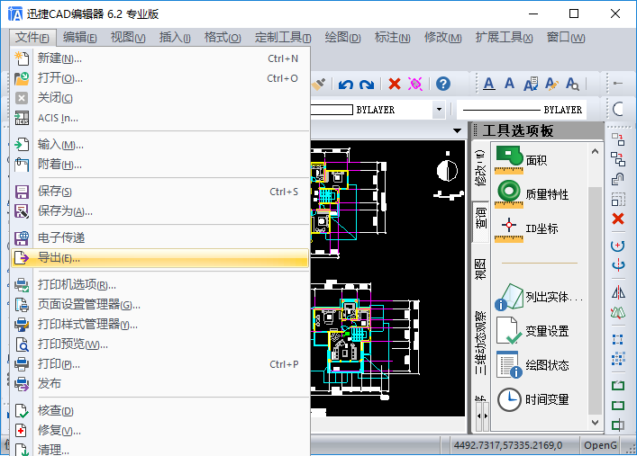
Task: Choose 修复(V) from the File menu
Action: (160, 430)
